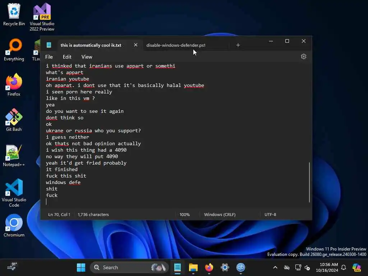
Task: Click the cloud sync tray icon
Action: 286,267
